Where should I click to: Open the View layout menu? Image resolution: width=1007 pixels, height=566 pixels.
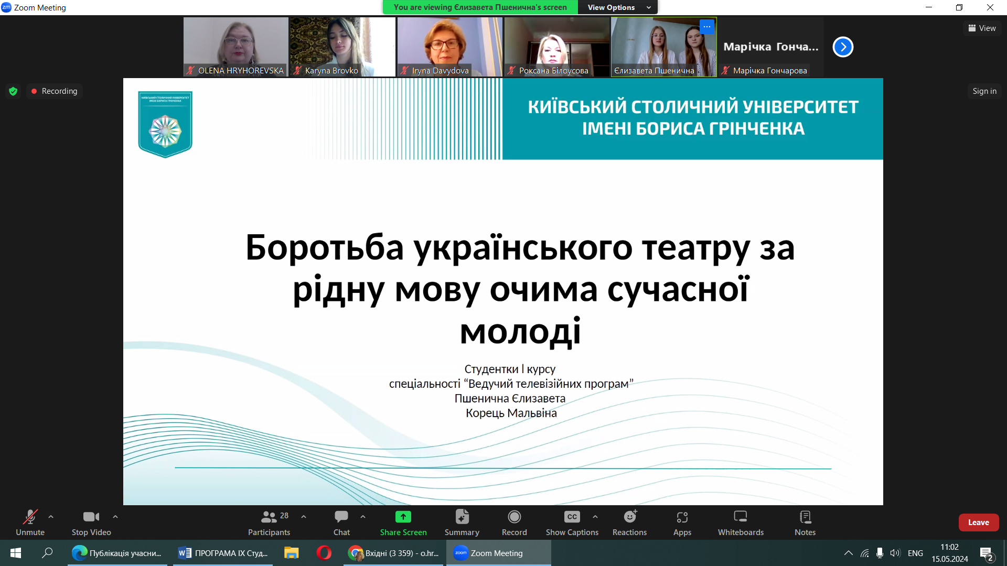[982, 28]
